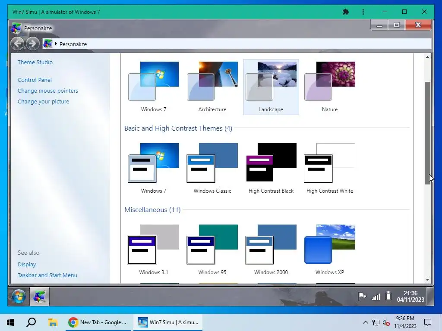The width and height of the screenshot is (442, 331).
Task: Click the simulator clock showing 21:36
Action: point(410,297)
